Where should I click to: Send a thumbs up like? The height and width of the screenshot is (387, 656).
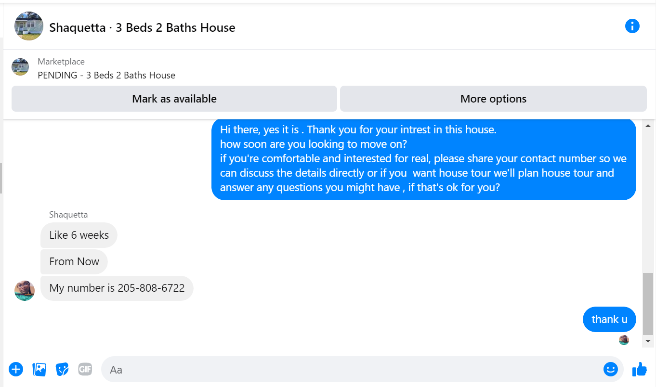click(x=640, y=369)
